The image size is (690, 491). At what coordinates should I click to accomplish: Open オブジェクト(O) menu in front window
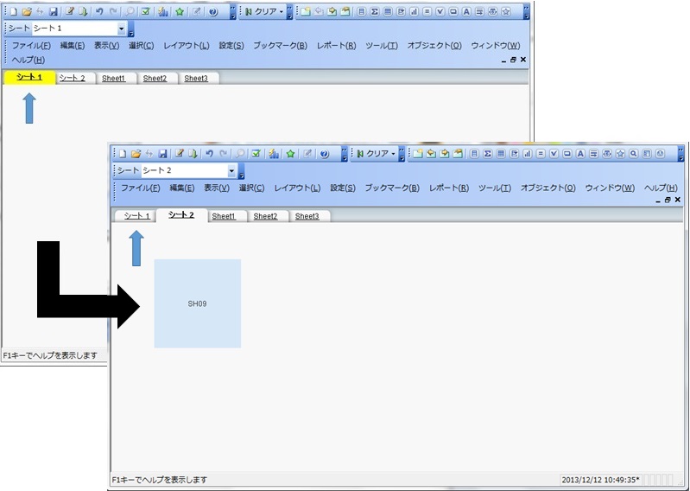pos(548,188)
